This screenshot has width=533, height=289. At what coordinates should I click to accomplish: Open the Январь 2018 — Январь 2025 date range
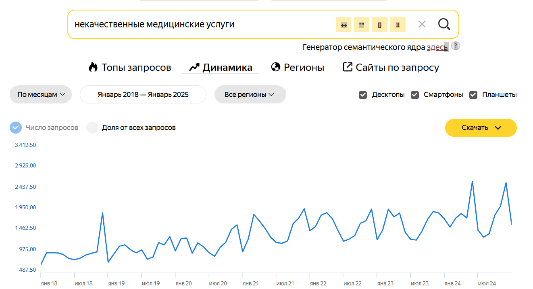click(x=143, y=95)
